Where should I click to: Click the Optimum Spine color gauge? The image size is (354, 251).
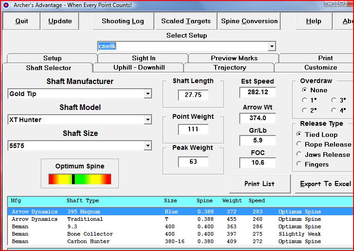[x=80, y=179]
